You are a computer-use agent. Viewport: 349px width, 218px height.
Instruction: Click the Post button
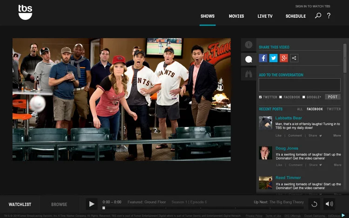click(x=333, y=97)
